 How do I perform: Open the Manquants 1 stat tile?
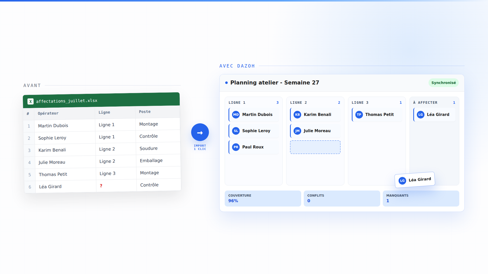tap(421, 198)
